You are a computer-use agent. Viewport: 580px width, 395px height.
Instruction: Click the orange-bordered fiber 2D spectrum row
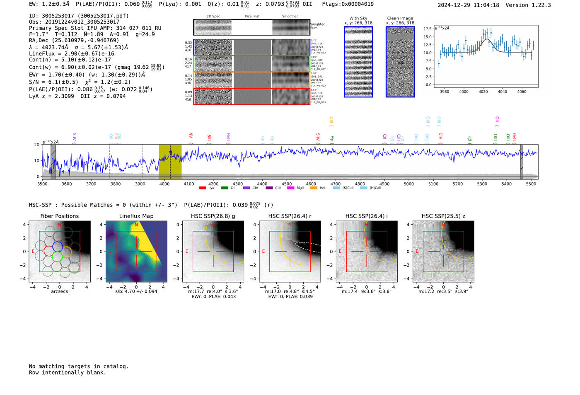pyautogui.click(x=251, y=80)
